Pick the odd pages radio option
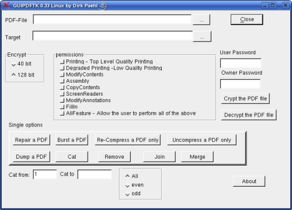This screenshot has width=292, height=210. [127, 194]
